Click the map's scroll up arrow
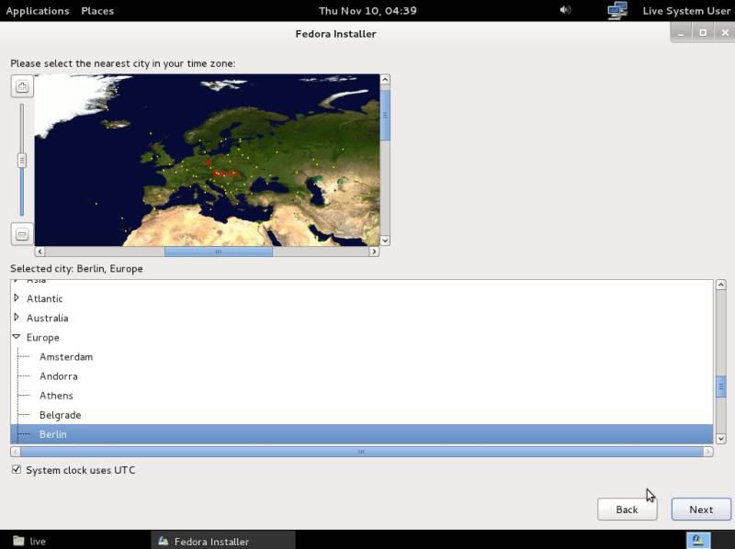Screen dimensions: 735x549 click(385, 79)
